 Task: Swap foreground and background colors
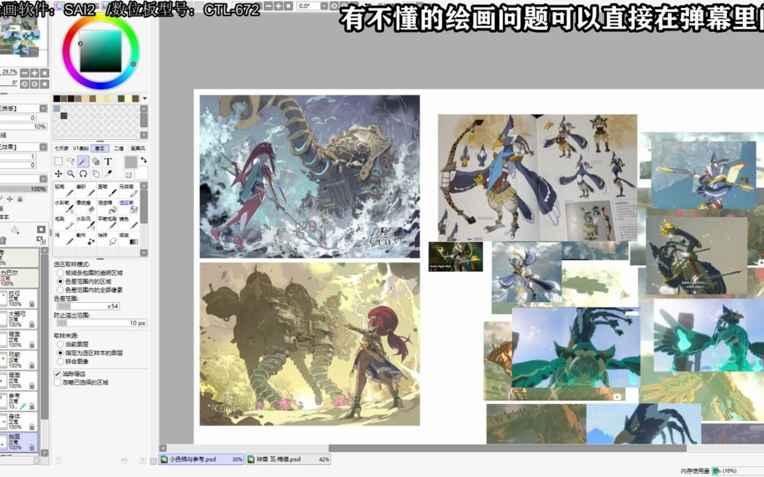(144, 160)
